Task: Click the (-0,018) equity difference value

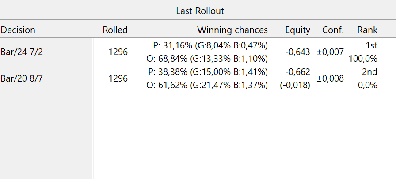Action: pyautogui.click(x=295, y=85)
